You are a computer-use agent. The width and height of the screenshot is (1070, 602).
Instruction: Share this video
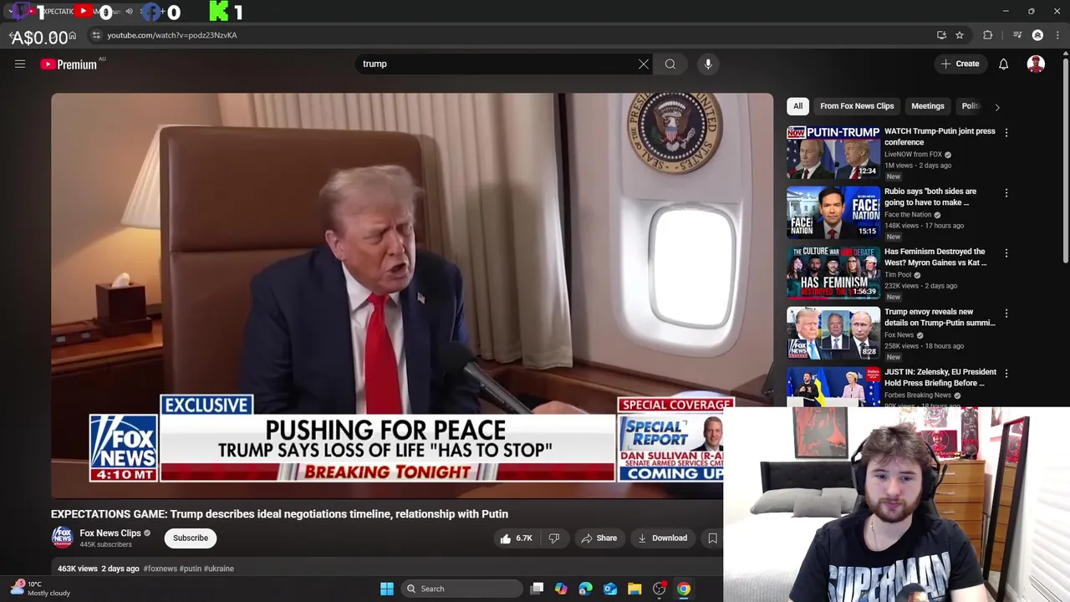[x=599, y=538]
